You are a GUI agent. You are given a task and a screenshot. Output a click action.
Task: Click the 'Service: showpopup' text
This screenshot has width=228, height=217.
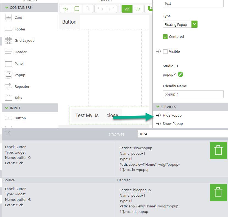pyautogui.click(x=136, y=148)
